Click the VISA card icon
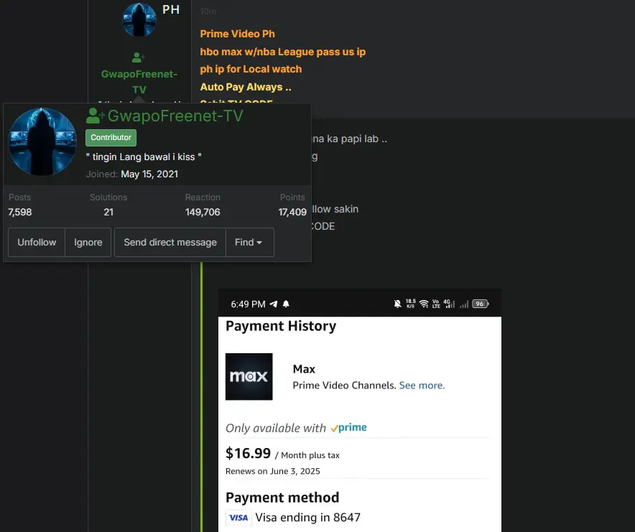This screenshot has height=532, width=635. tap(238, 518)
